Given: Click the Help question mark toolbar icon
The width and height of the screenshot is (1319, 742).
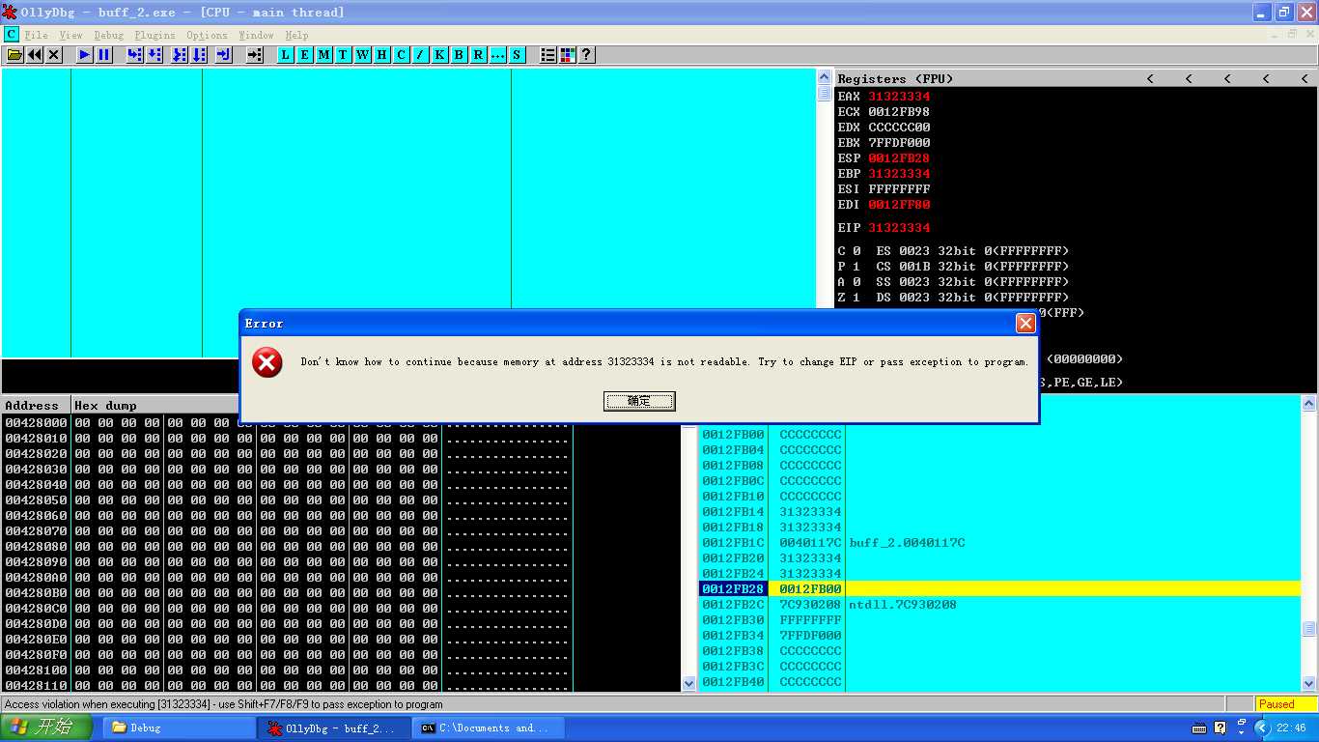Looking at the screenshot, I should tap(586, 55).
